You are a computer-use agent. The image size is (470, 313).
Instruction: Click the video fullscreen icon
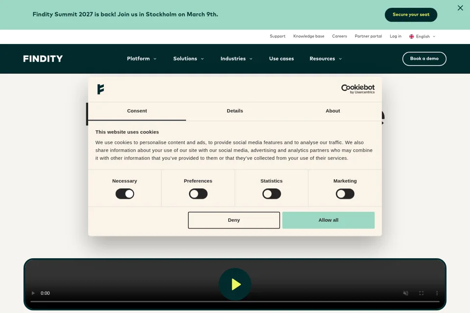click(x=421, y=293)
